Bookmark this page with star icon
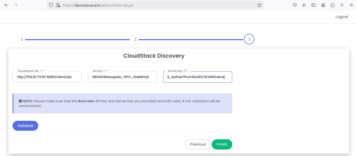Image resolution: width=356 pixels, height=156 pixels. click(259, 5)
